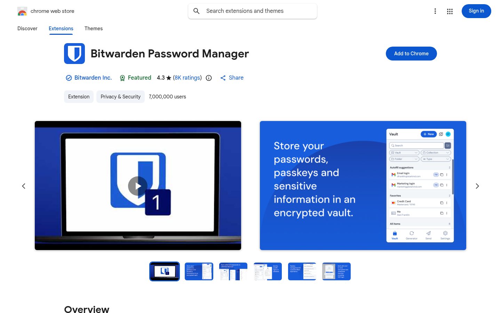Click the Extension category chip
The width and height of the screenshot is (501, 313).
79,97
